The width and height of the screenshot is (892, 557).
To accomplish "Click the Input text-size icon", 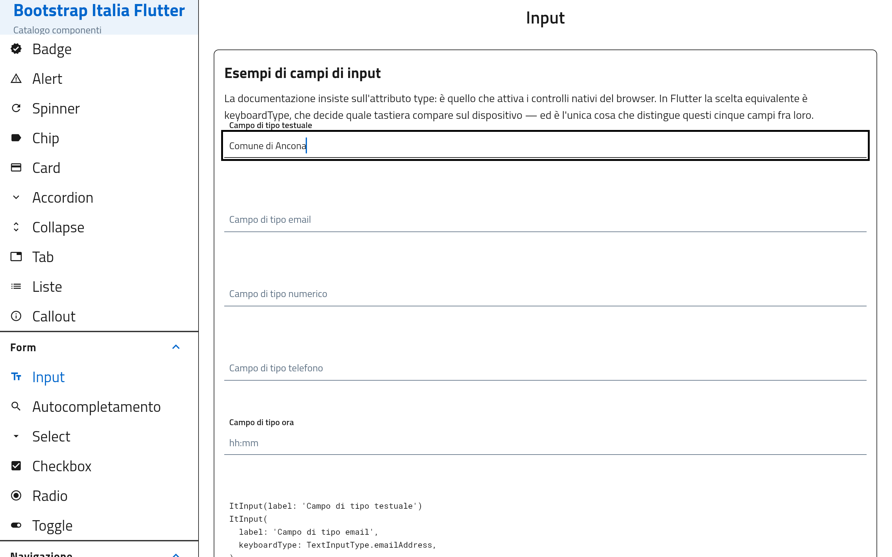I will [x=16, y=377].
